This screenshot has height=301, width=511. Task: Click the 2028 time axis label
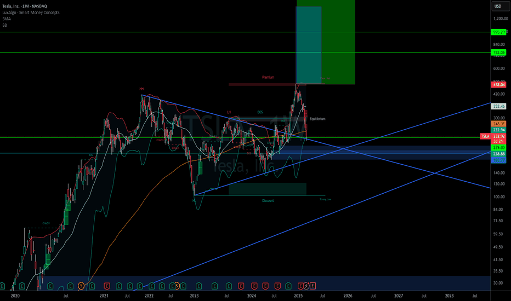coord(450,296)
